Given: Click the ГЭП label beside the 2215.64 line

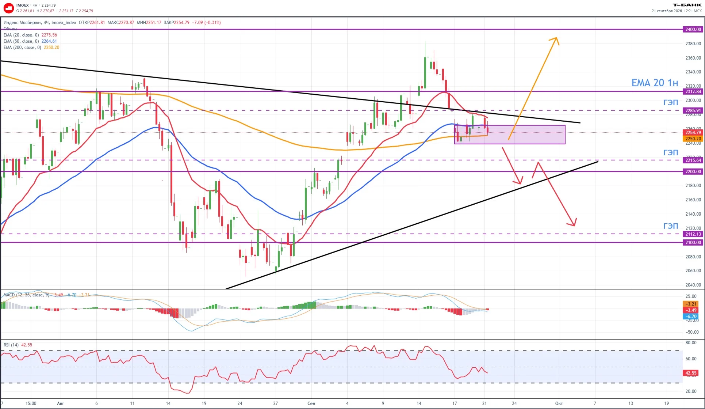Looking at the screenshot, I should [671, 152].
